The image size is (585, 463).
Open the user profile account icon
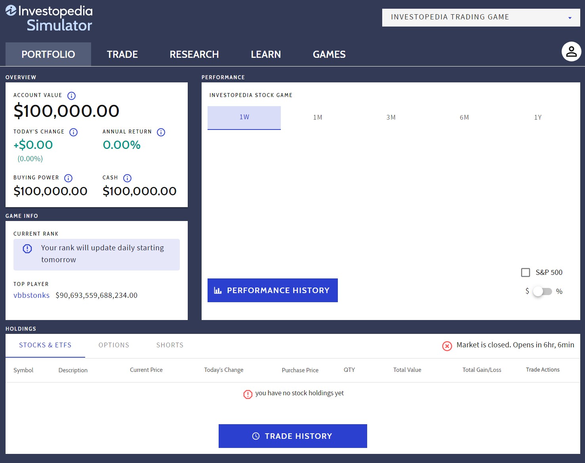click(x=571, y=51)
